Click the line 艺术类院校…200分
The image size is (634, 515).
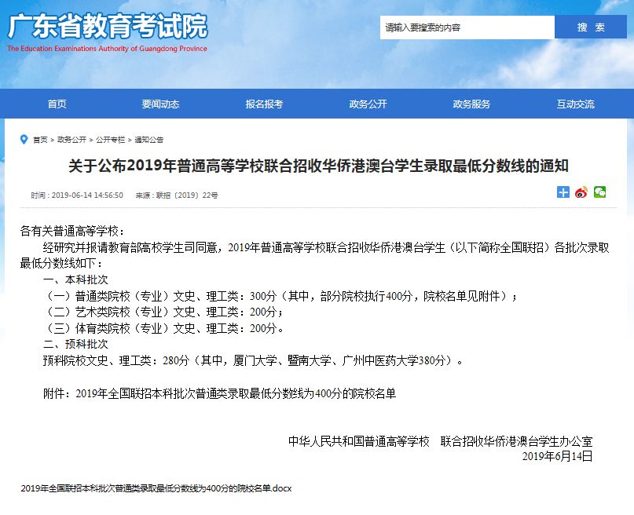point(163,312)
